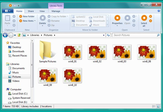Open the Manage tab under Library Tools
This screenshot has width=163, height=112.
[56, 11]
